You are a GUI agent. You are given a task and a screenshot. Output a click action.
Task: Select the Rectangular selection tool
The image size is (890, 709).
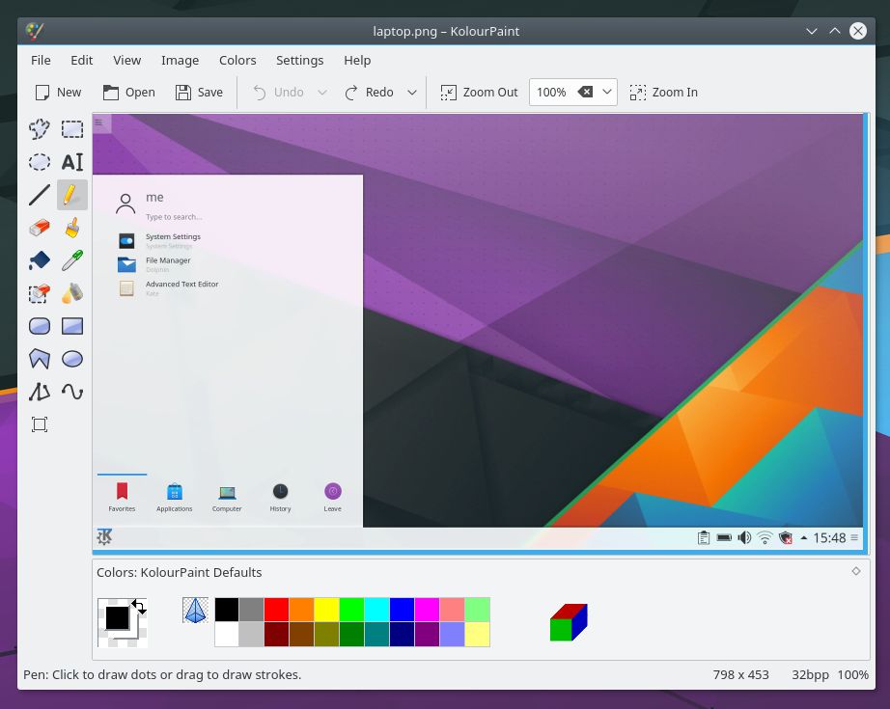point(72,128)
